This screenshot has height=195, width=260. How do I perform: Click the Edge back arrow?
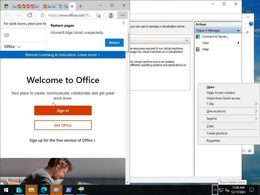[x=7, y=15]
